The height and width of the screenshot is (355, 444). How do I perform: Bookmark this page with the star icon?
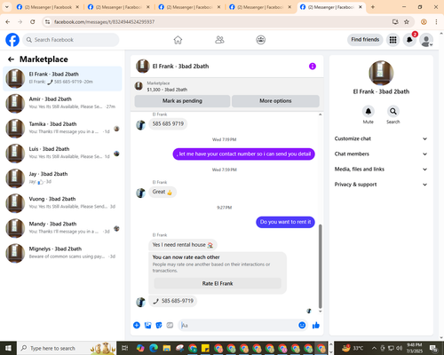(x=407, y=22)
